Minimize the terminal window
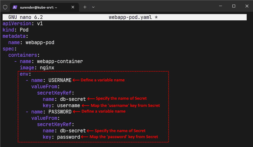This screenshot has width=253, height=147. click(x=221, y=6)
